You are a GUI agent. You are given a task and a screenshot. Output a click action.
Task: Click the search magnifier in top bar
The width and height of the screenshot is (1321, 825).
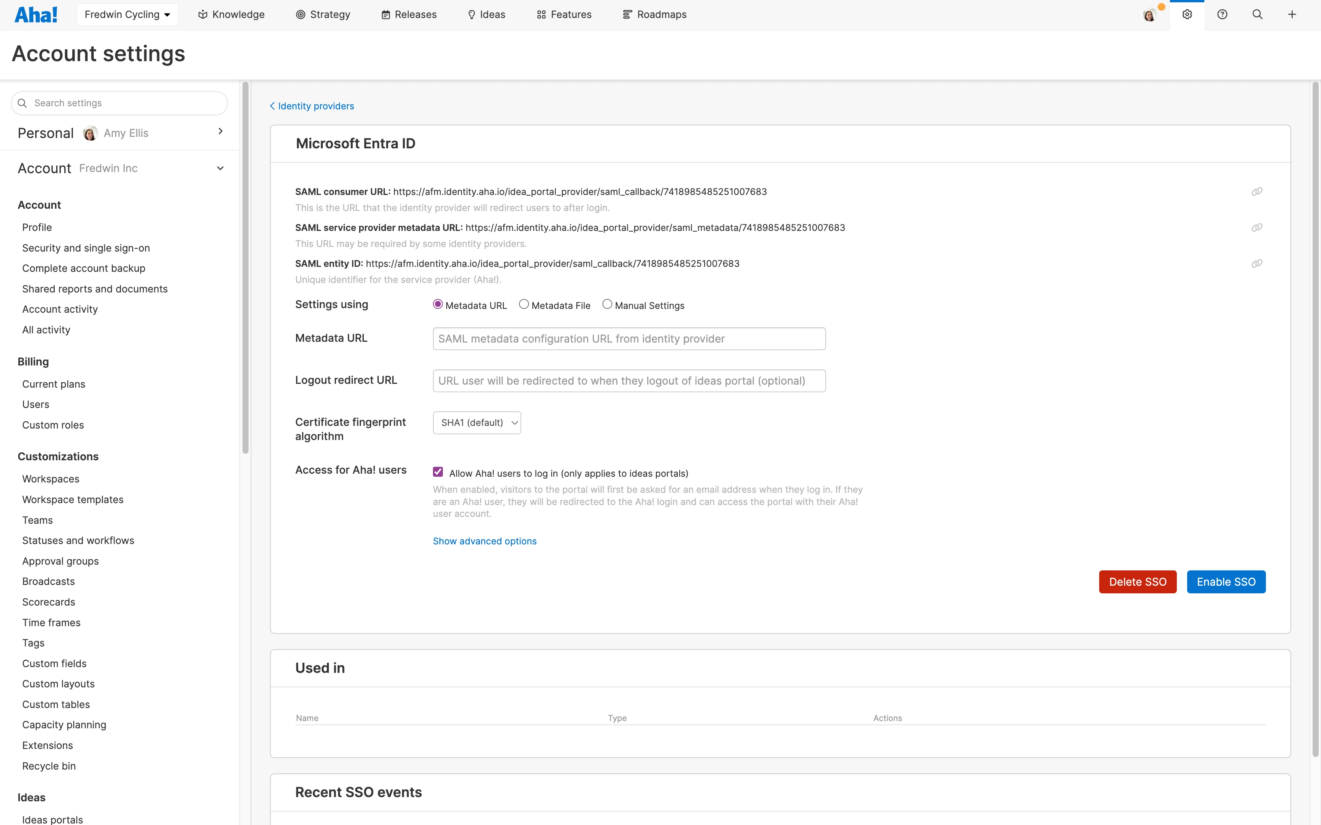(1257, 15)
